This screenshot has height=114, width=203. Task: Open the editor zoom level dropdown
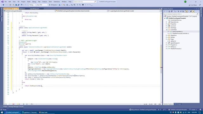(x=7, y=104)
